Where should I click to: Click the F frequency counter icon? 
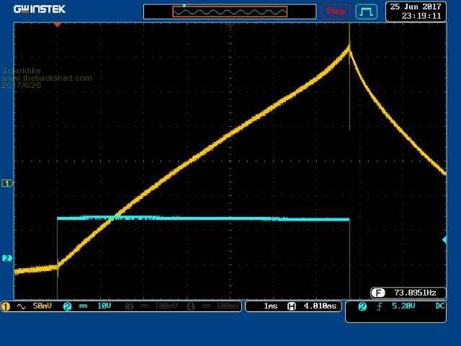(x=377, y=293)
